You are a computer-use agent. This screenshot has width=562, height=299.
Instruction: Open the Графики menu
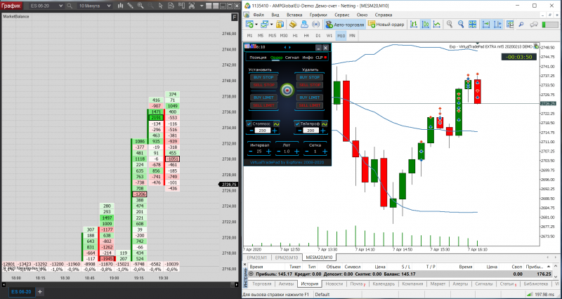point(319,15)
